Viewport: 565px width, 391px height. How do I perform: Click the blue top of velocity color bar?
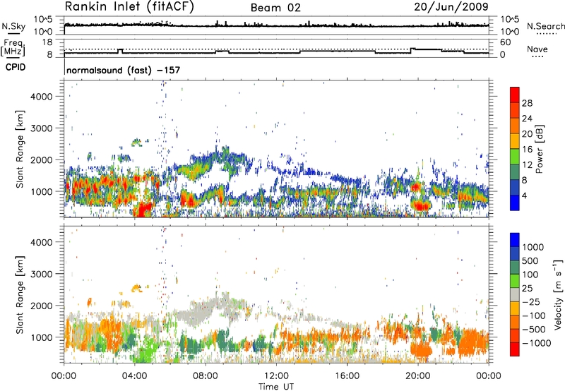(515, 239)
